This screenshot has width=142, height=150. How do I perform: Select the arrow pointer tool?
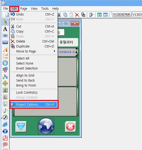5,22
